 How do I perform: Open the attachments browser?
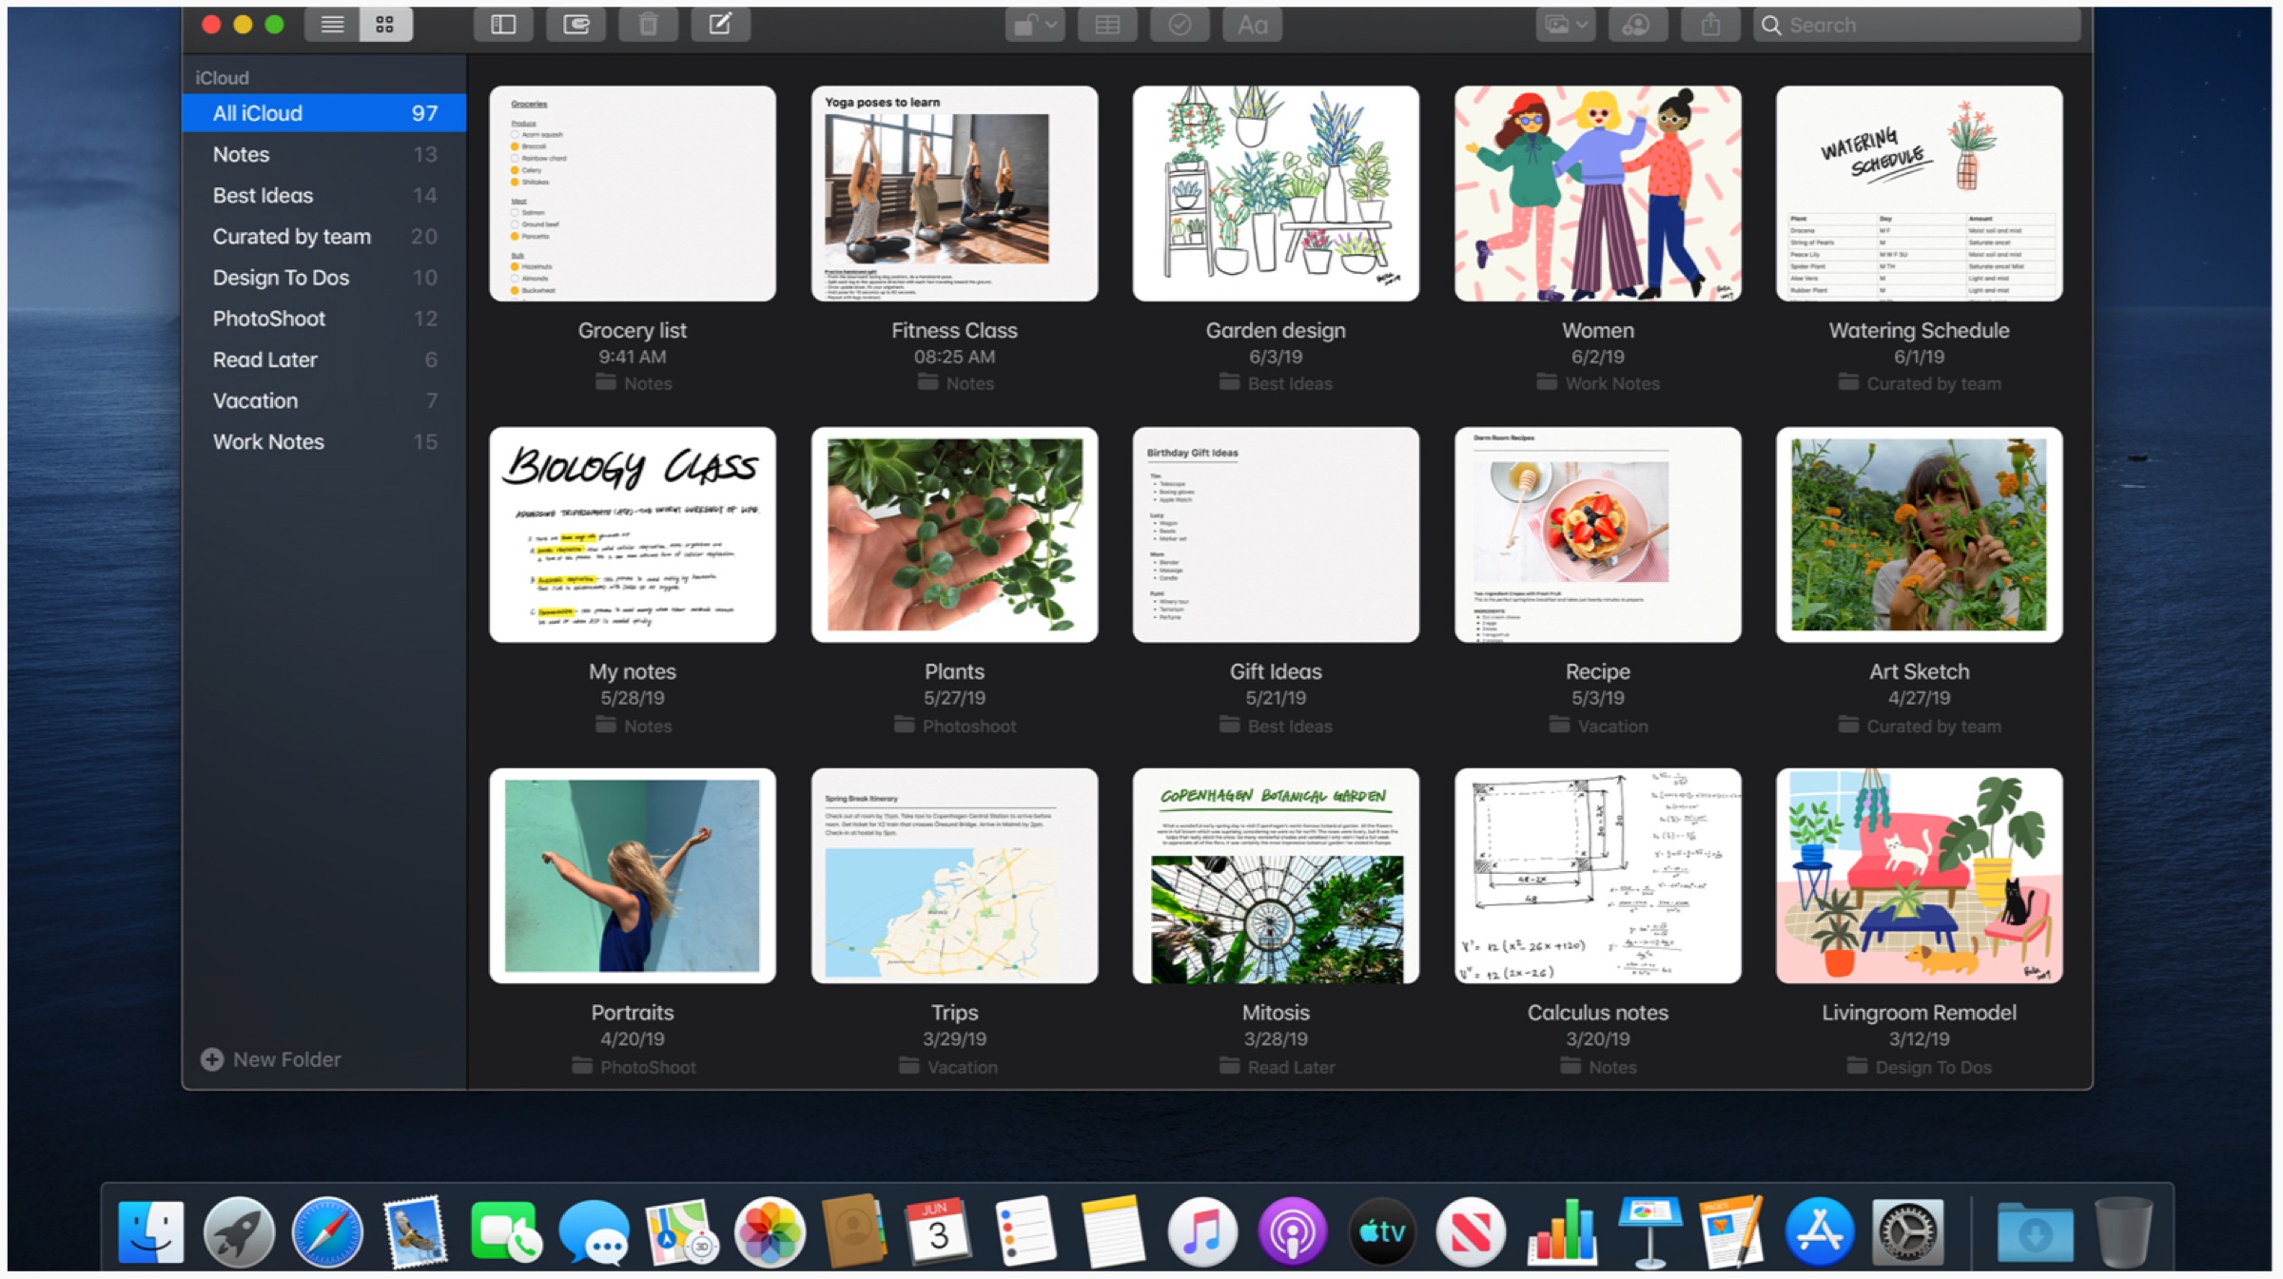pyautogui.click(x=576, y=25)
